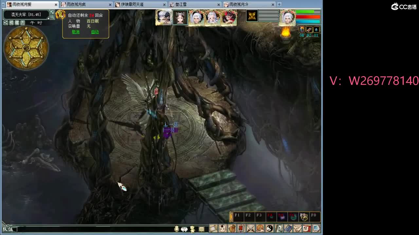Click the small character figure icon in chat bar
This screenshot has width=419, height=235.
192,229
